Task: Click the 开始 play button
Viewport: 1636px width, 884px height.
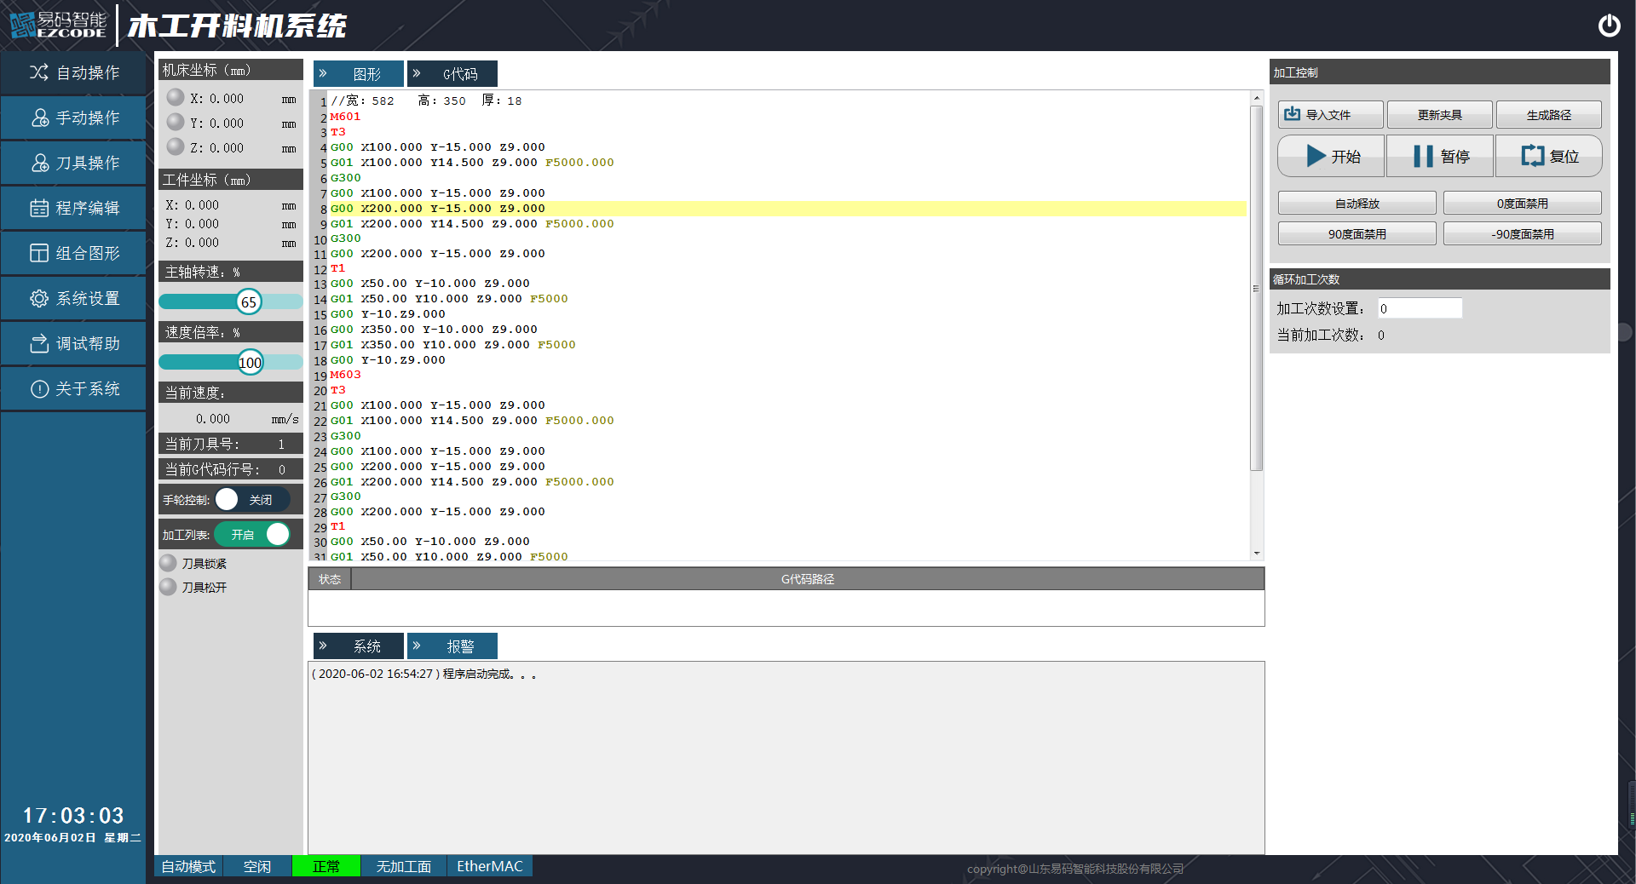Action: [x=1332, y=156]
